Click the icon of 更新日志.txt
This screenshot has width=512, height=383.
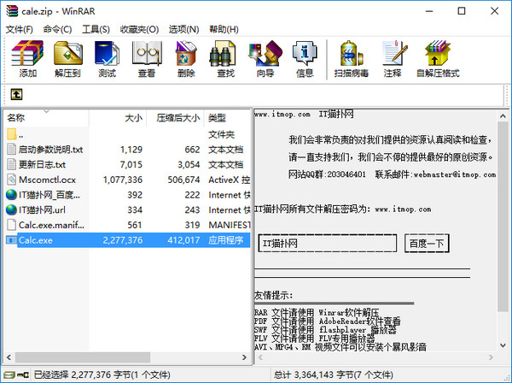[x=11, y=164]
